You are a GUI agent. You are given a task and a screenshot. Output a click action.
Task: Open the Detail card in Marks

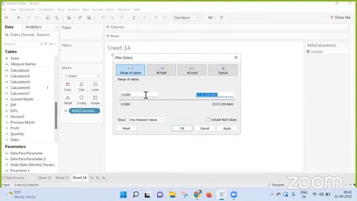(x=67, y=100)
